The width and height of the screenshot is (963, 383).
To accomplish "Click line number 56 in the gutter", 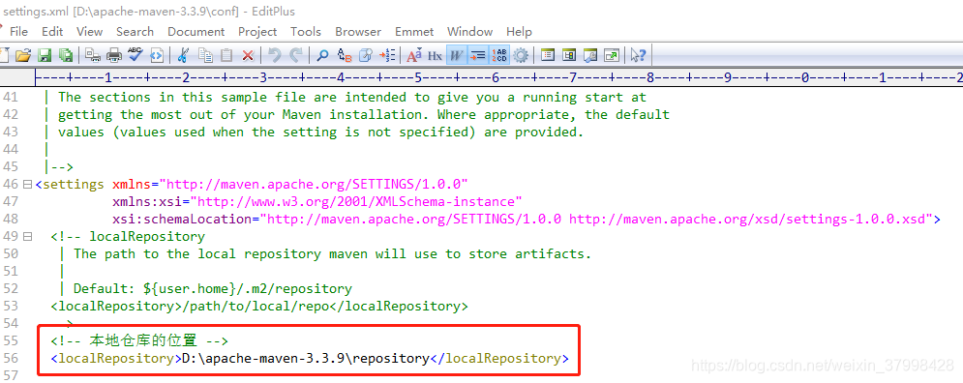I will click(x=11, y=358).
